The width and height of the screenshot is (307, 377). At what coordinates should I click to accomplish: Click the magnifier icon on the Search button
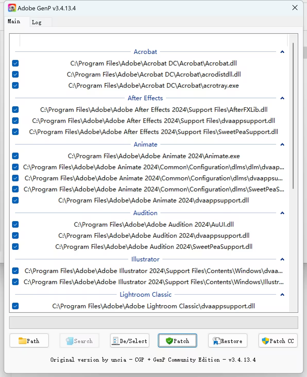click(x=69, y=341)
